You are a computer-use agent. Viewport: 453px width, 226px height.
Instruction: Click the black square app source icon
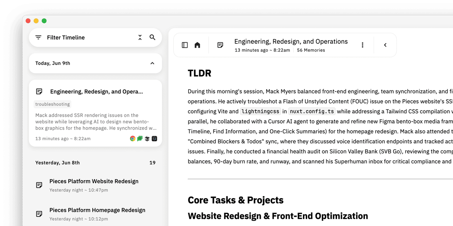(154, 139)
